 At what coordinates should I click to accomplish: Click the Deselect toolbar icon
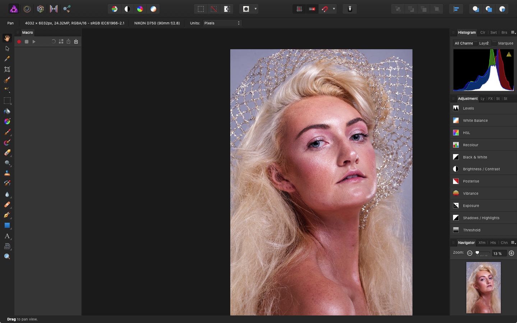(x=214, y=9)
